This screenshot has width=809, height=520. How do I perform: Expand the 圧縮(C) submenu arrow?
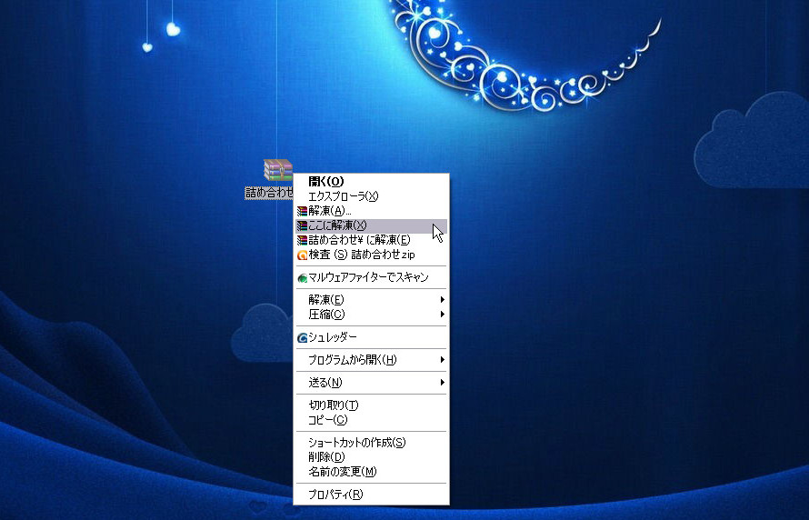coord(442,315)
